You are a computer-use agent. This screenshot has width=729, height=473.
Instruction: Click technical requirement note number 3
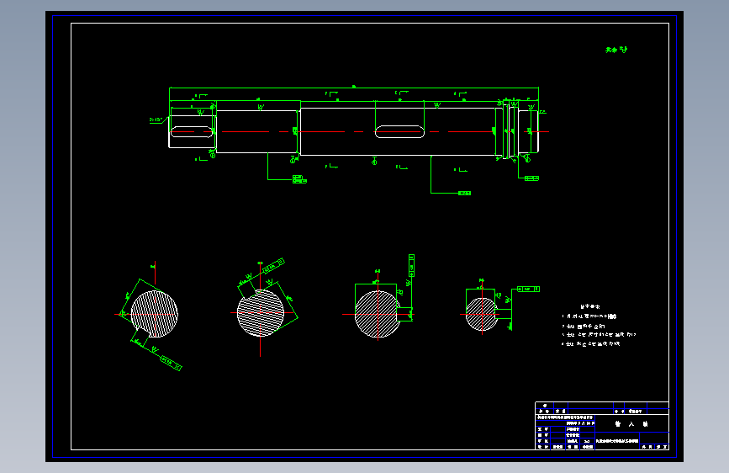coord(599,335)
